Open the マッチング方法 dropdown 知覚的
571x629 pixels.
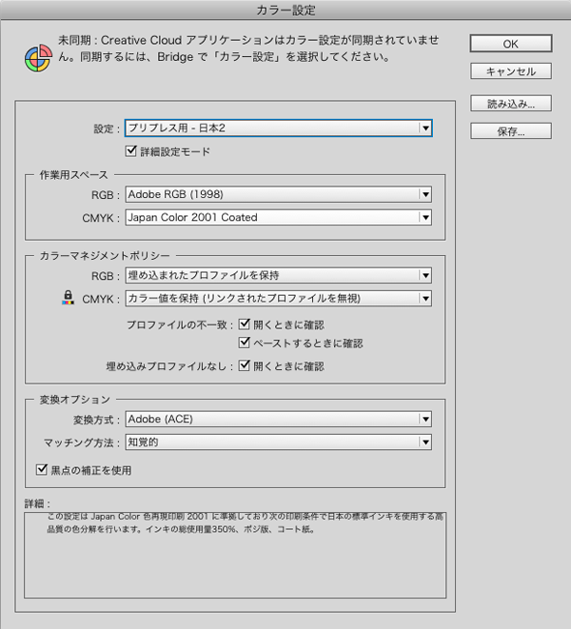coord(279,442)
